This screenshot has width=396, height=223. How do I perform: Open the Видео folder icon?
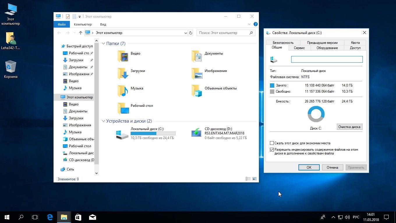click(x=123, y=56)
